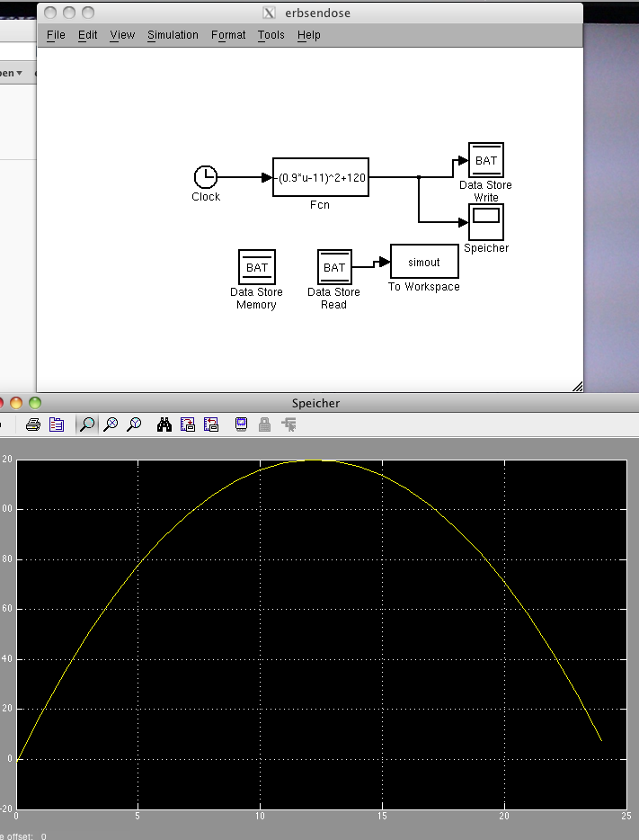Click the Print icon in Speicher scope toolbar
The width and height of the screenshot is (639, 840).
[x=32, y=424]
